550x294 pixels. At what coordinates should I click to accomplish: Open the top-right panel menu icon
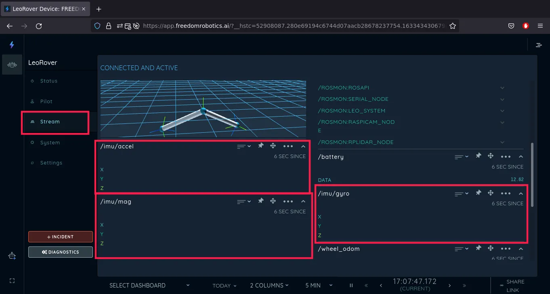click(539, 45)
